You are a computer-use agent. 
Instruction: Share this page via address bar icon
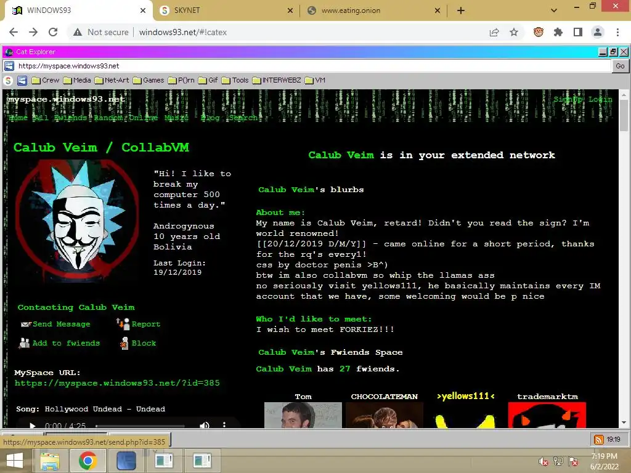[494, 32]
